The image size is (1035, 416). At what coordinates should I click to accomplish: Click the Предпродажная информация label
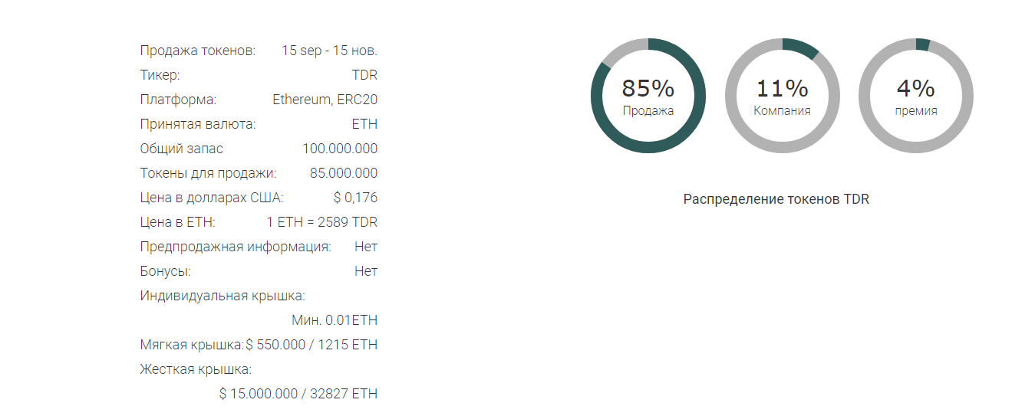(x=236, y=247)
